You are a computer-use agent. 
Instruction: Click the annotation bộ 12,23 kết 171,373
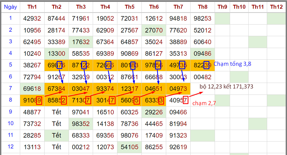(x=226, y=87)
